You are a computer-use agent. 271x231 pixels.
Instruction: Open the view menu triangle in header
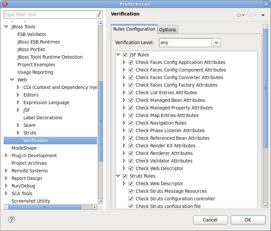click(x=263, y=15)
